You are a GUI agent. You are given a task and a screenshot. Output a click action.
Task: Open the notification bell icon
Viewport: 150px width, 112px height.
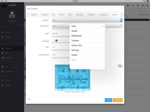tap(133, 5)
